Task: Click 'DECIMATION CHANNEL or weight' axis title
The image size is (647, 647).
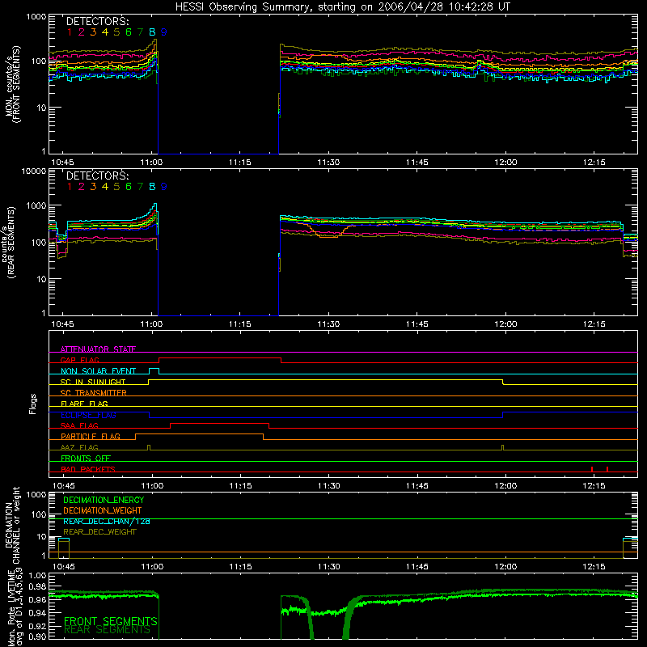Action: [x=12, y=525]
